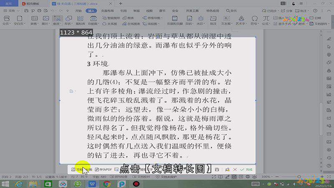Switch to the 稻壳模板 tab
This screenshot has height=188, width=334.
coord(30,4)
